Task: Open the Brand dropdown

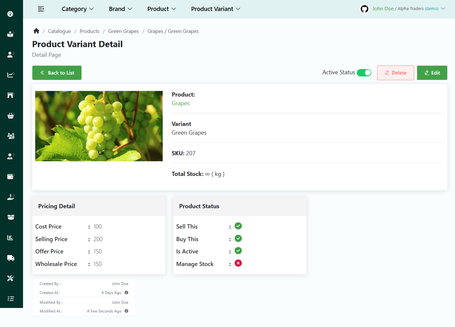Action: 120,9
